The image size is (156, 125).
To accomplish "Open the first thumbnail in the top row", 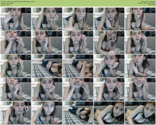I will coord(16,19).
